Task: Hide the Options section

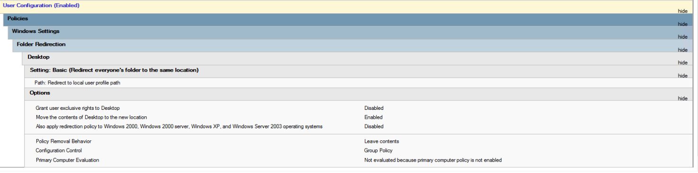Action: pos(682,98)
